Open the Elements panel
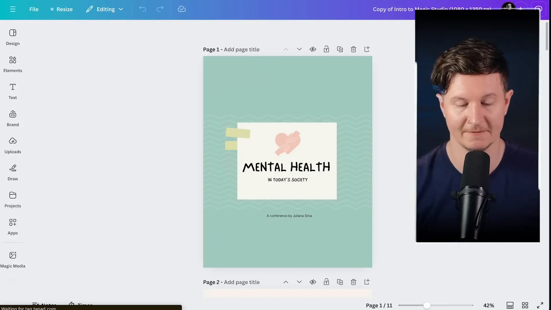 click(13, 64)
